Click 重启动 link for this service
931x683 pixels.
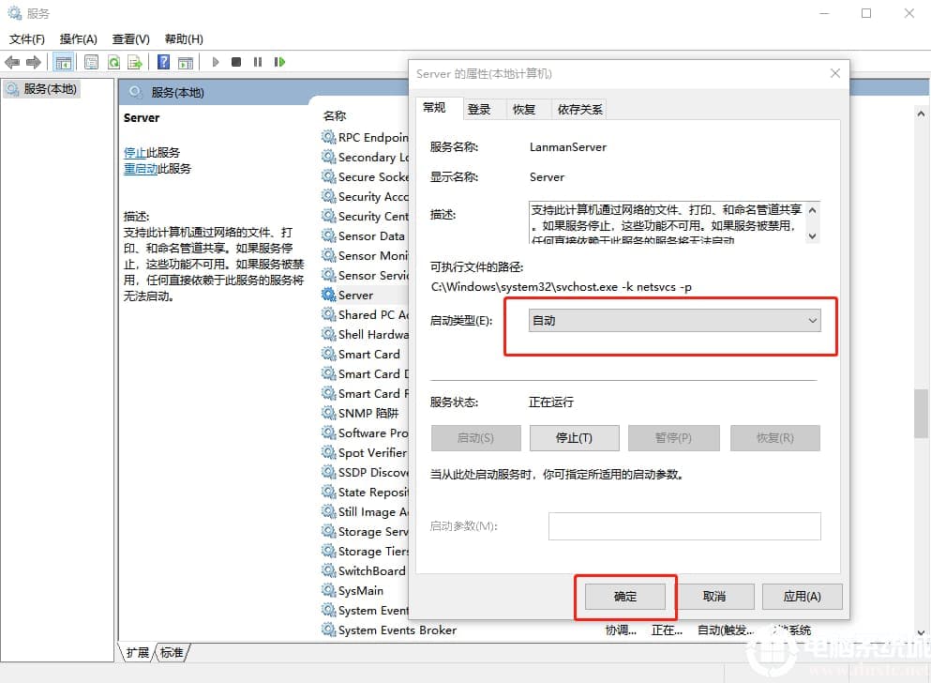140,169
